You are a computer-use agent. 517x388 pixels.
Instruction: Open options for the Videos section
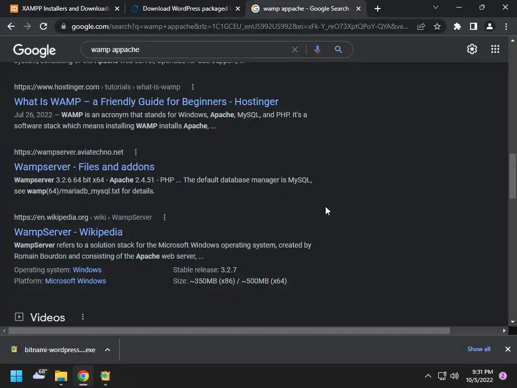(x=83, y=317)
